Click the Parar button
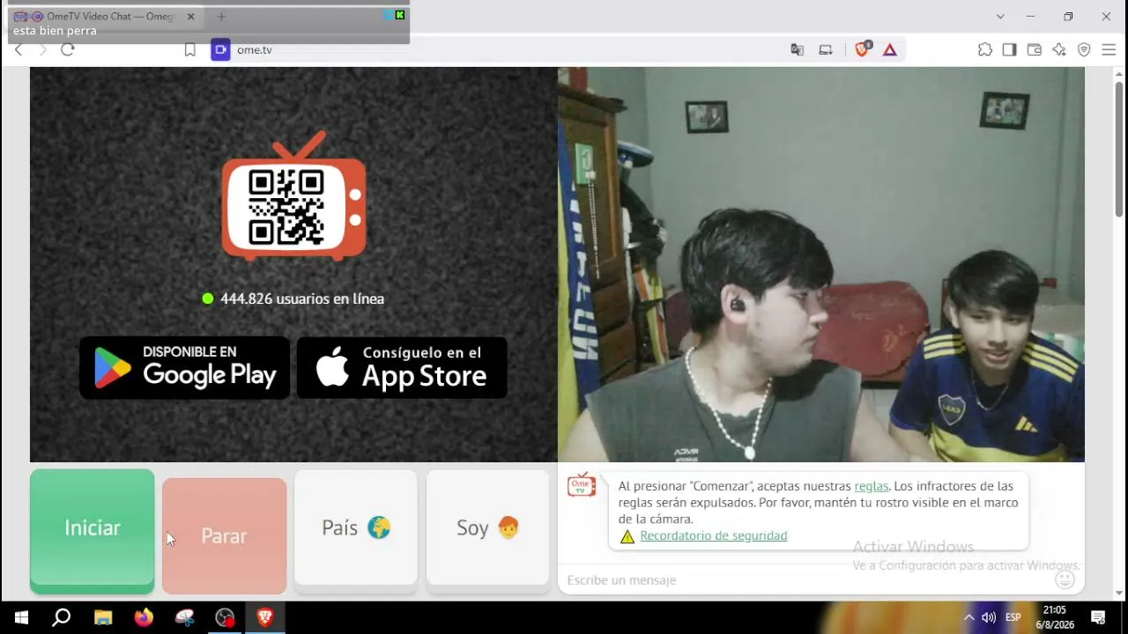This screenshot has width=1128, height=634. [224, 535]
